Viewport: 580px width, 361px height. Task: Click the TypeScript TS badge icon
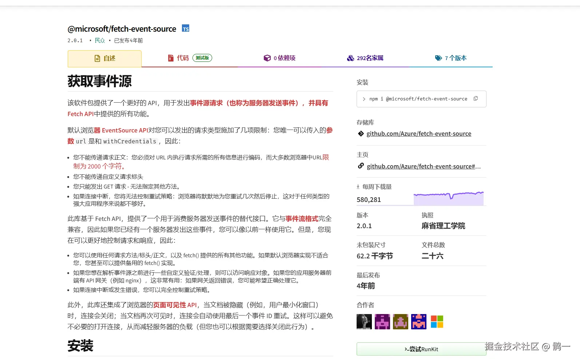pyautogui.click(x=186, y=28)
